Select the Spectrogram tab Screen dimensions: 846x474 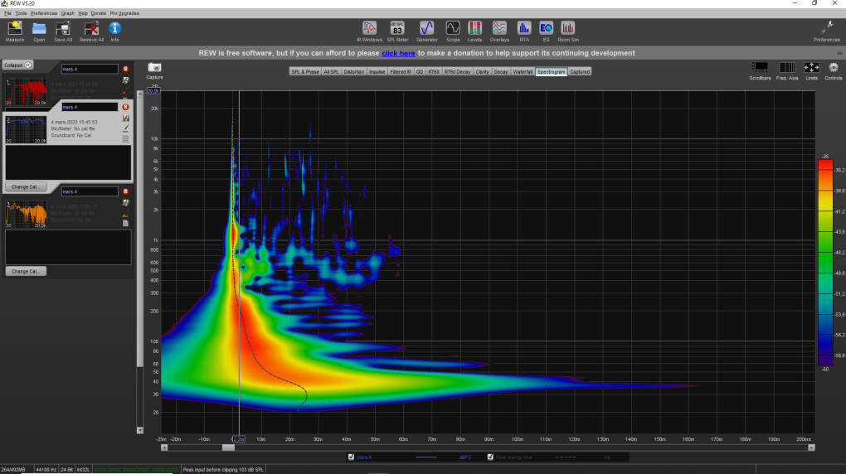552,72
